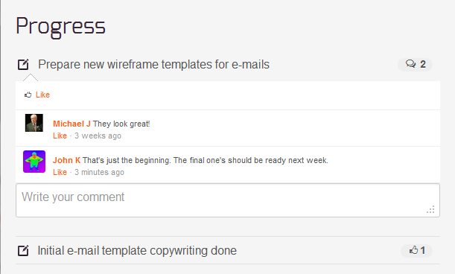Viewport: 455px width, 274px height.
Task: Click the speech bubbles comment icon
Action: point(410,64)
